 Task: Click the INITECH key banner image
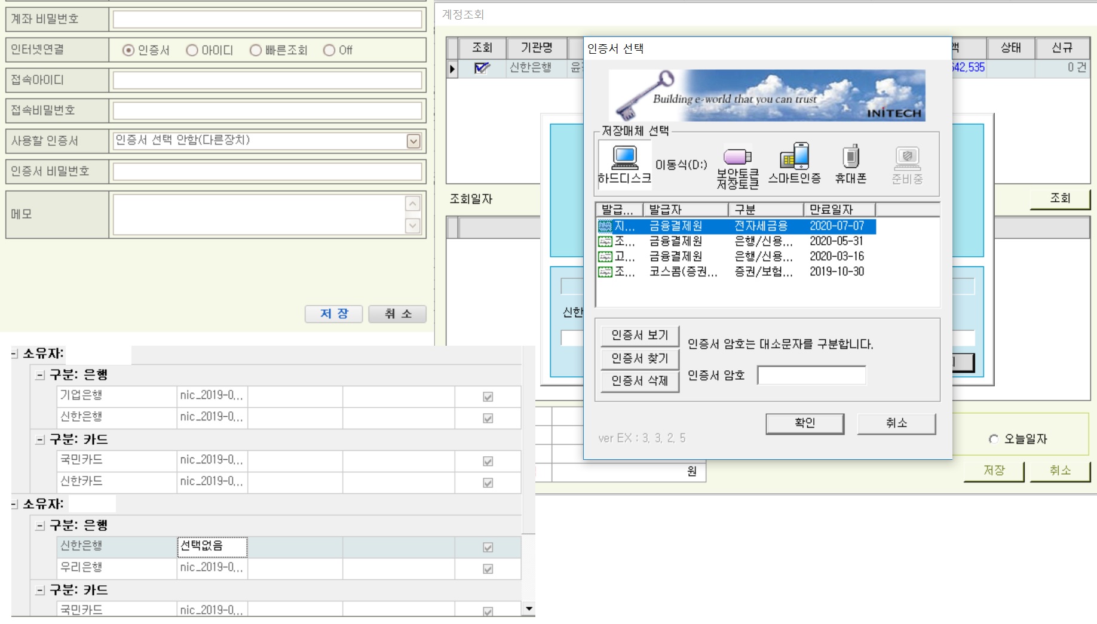[x=767, y=96]
